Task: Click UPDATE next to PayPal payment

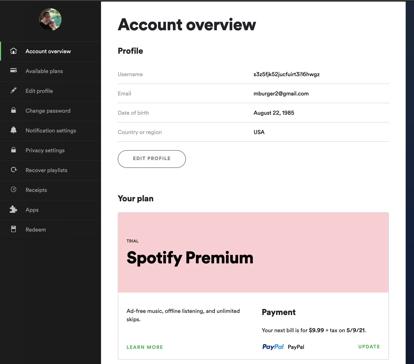Action: 369,347
